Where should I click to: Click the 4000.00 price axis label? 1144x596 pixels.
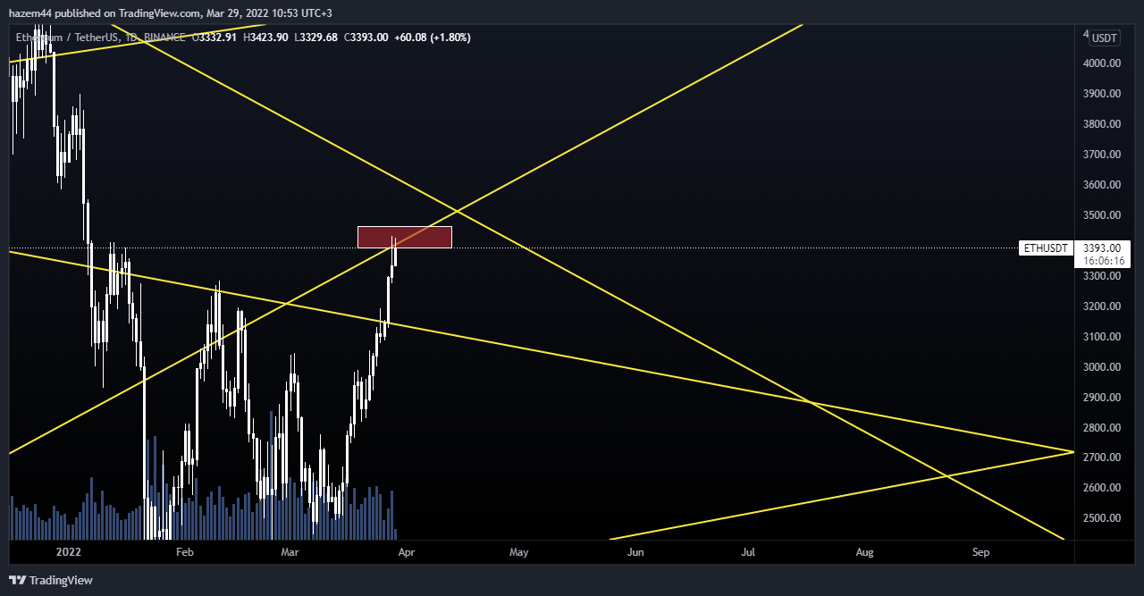click(1102, 63)
